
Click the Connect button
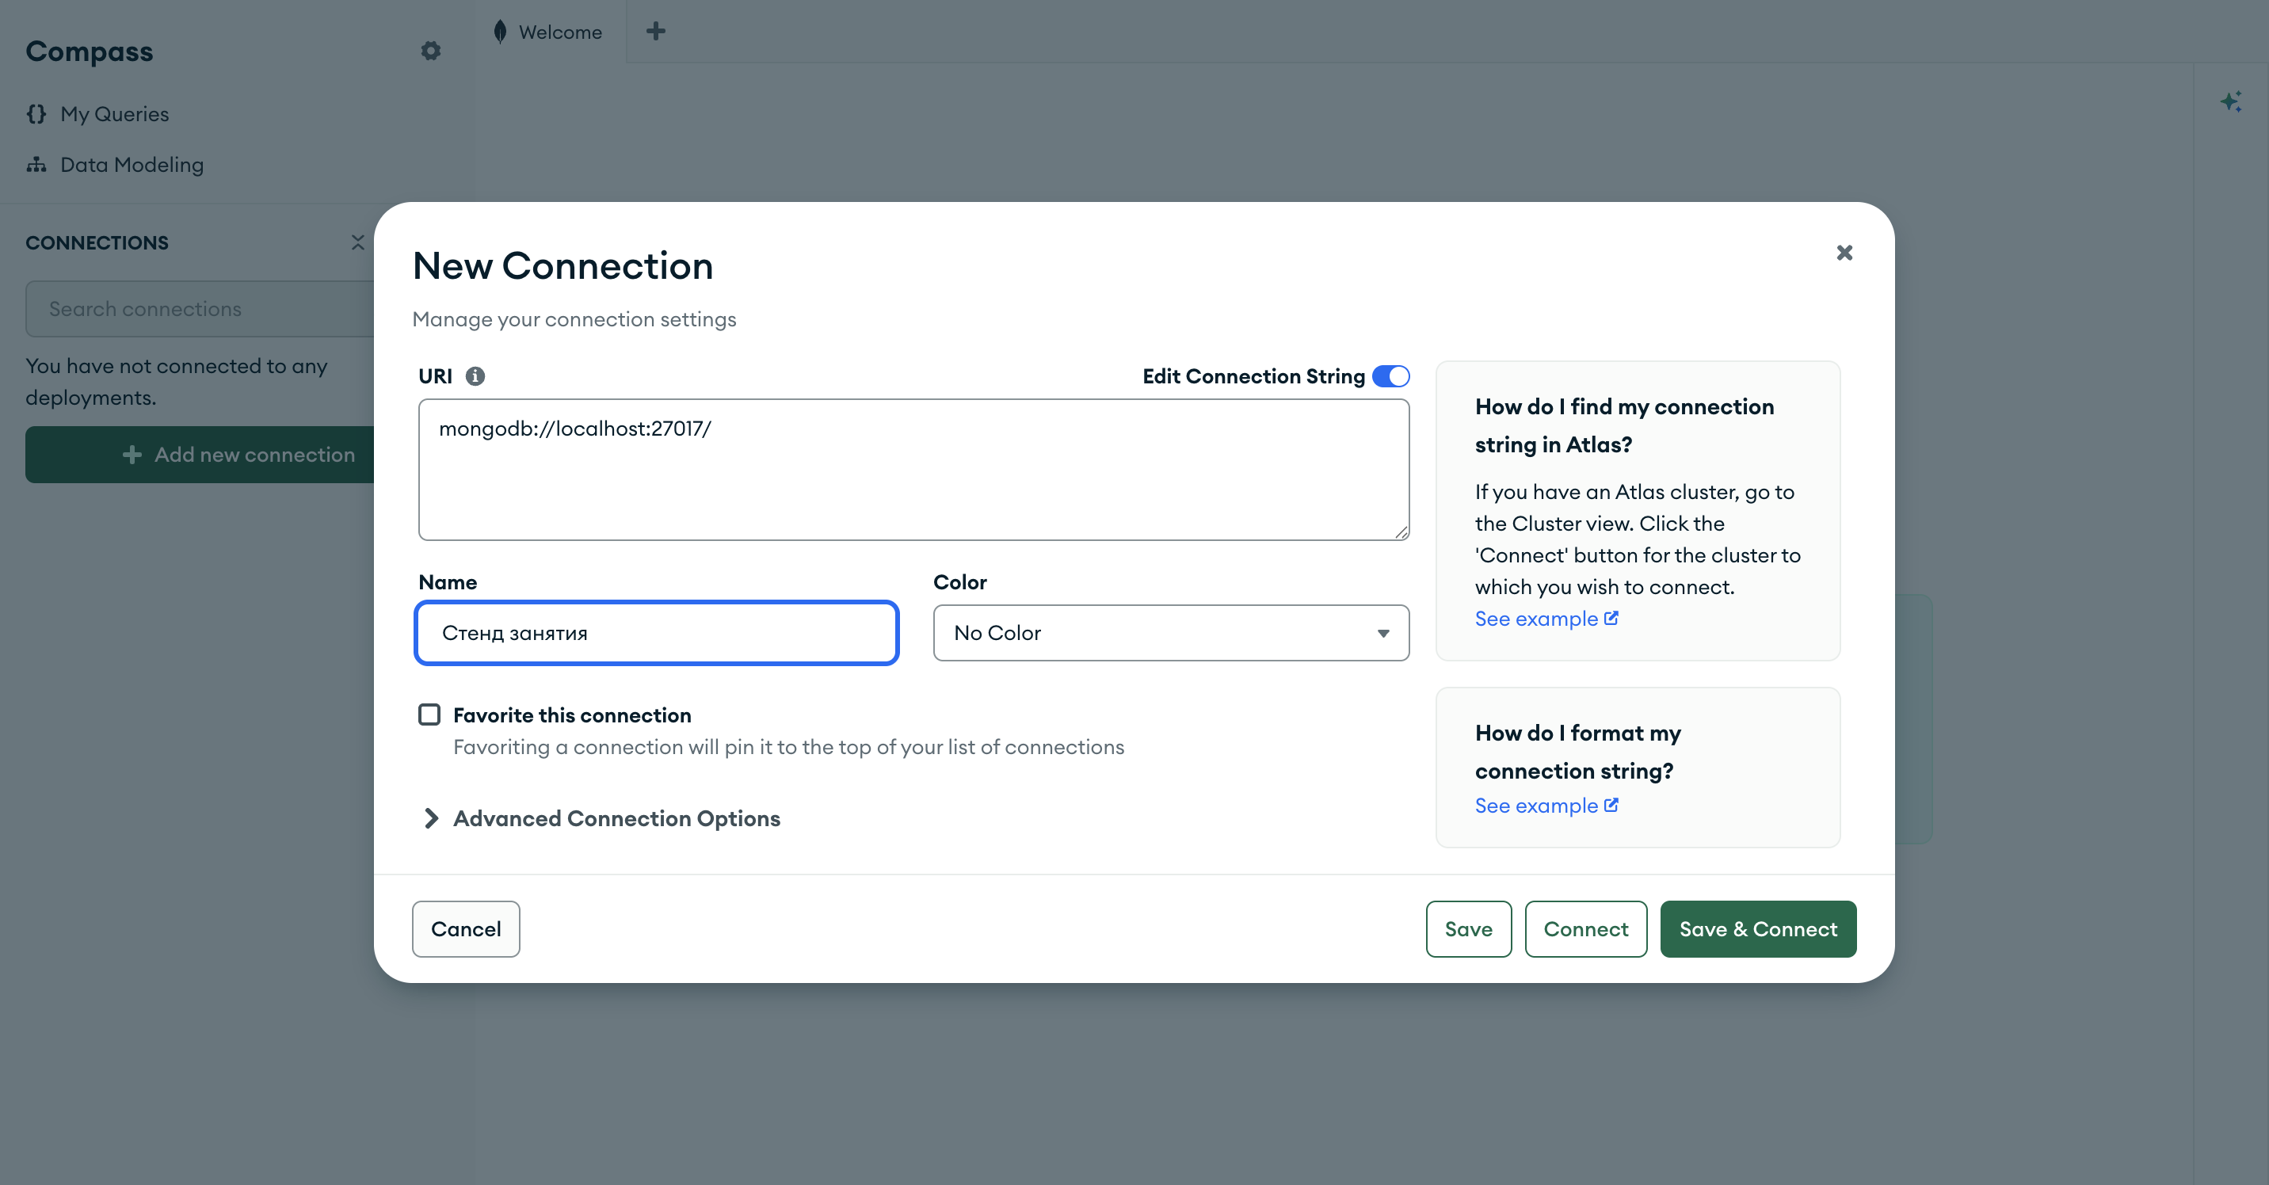click(x=1585, y=929)
